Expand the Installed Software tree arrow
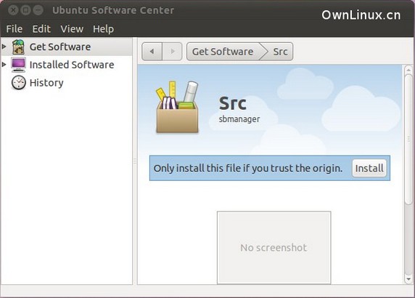The height and width of the screenshot is (298, 415). click(x=4, y=65)
